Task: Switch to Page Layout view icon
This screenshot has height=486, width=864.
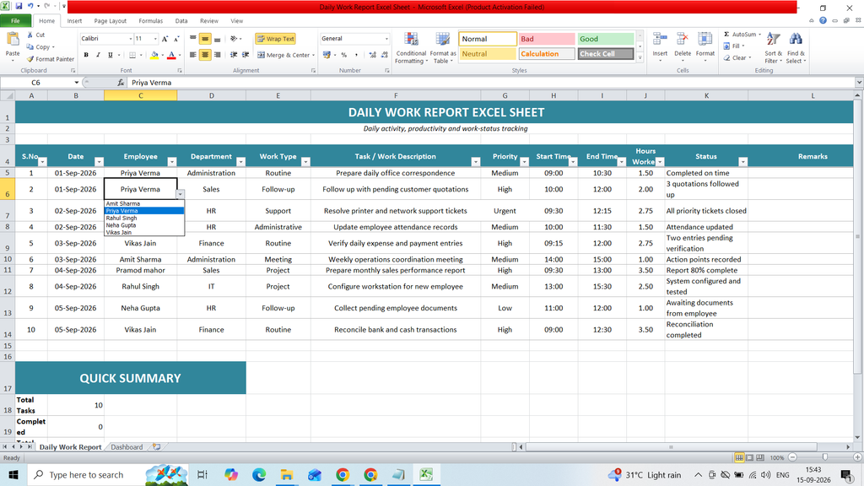Action: click(750, 457)
